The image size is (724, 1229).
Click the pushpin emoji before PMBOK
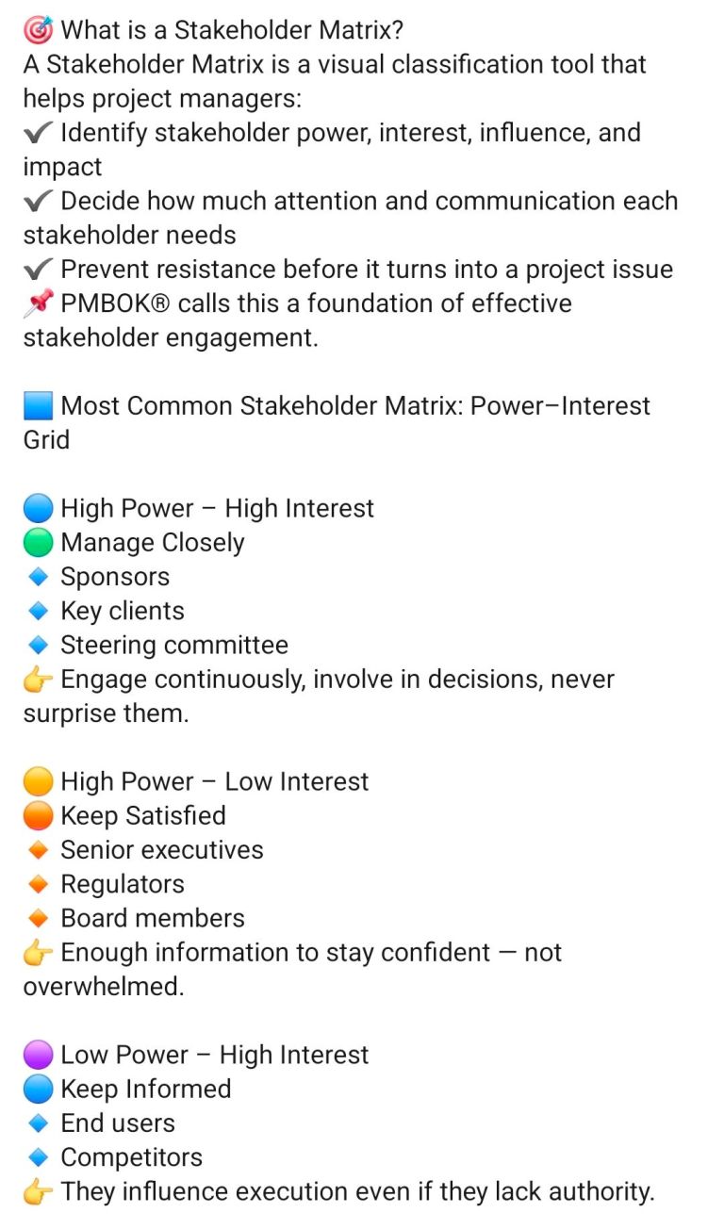[x=39, y=303]
